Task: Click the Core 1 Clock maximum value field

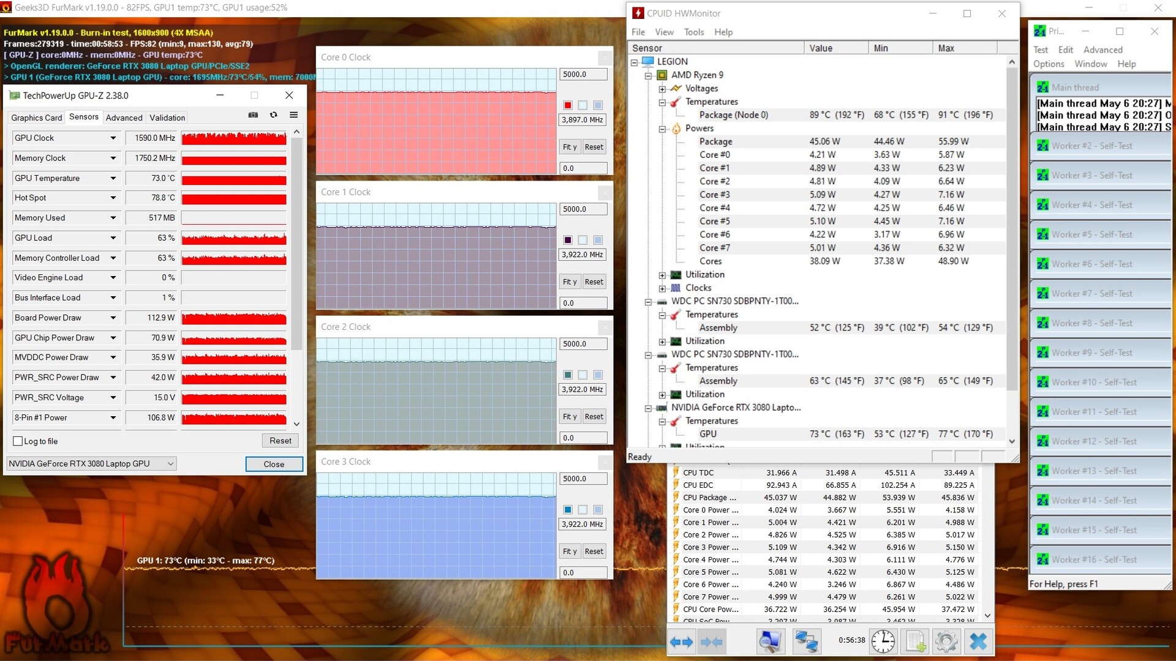Action: pyautogui.click(x=582, y=209)
